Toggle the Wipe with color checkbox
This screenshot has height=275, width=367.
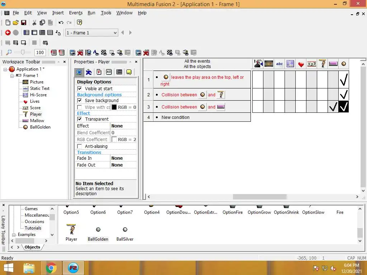(80, 107)
